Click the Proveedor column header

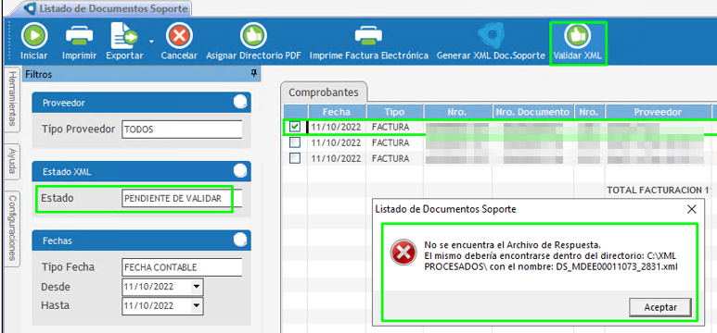[658, 112]
